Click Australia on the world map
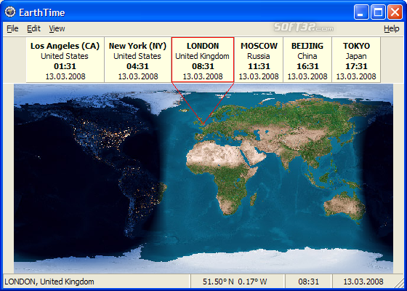 [x=344, y=207]
